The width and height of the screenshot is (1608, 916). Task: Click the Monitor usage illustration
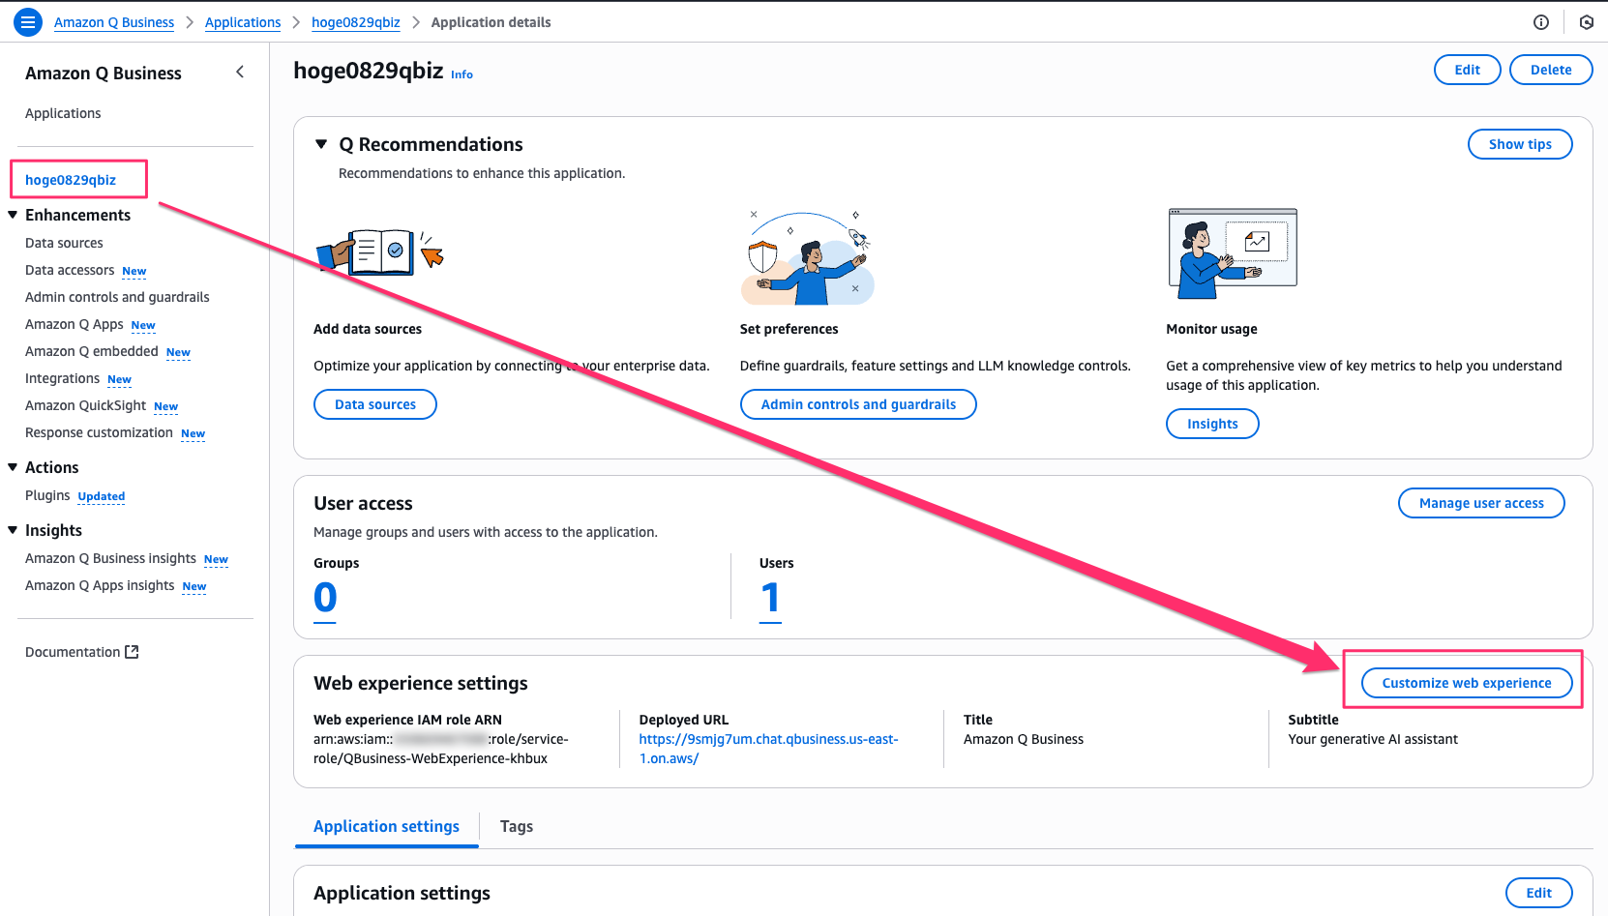coord(1233,253)
